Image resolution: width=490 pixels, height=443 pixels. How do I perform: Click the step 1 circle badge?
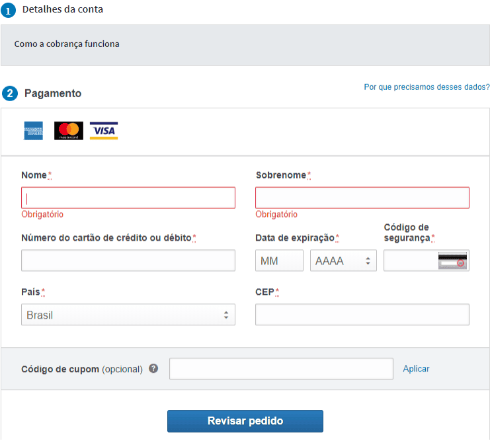(8, 11)
